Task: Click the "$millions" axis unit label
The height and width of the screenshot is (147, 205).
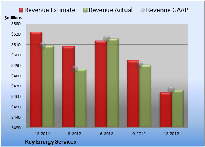Action: point(13,18)
